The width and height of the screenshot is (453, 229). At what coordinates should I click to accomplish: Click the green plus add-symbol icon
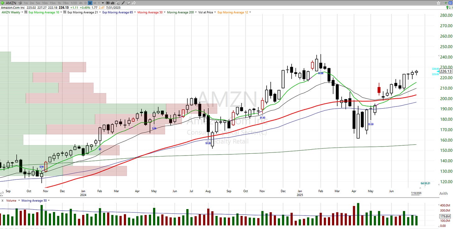(x=2, y=3)
